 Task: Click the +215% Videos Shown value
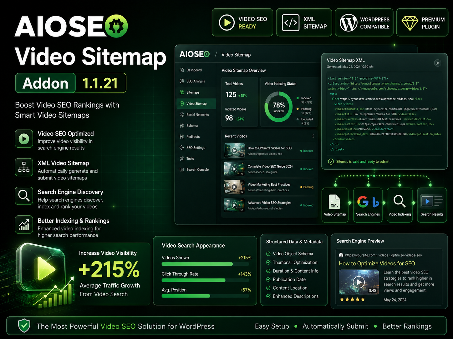pyautogui.click(x=245, y=258)
